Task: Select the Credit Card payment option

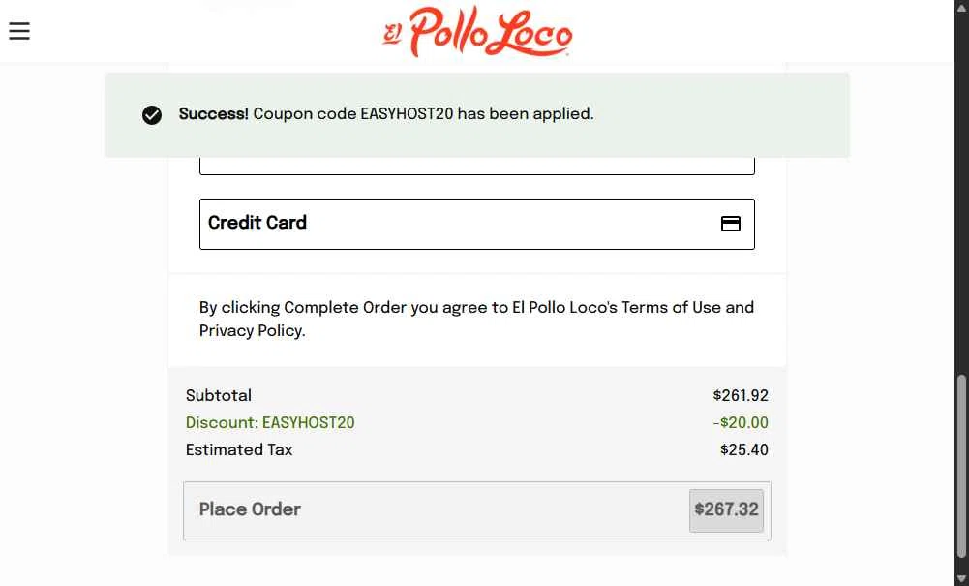Action: coord(476,224)
